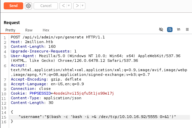Click the orange Send button
This screenshot has height=128, width=192.
13,6
